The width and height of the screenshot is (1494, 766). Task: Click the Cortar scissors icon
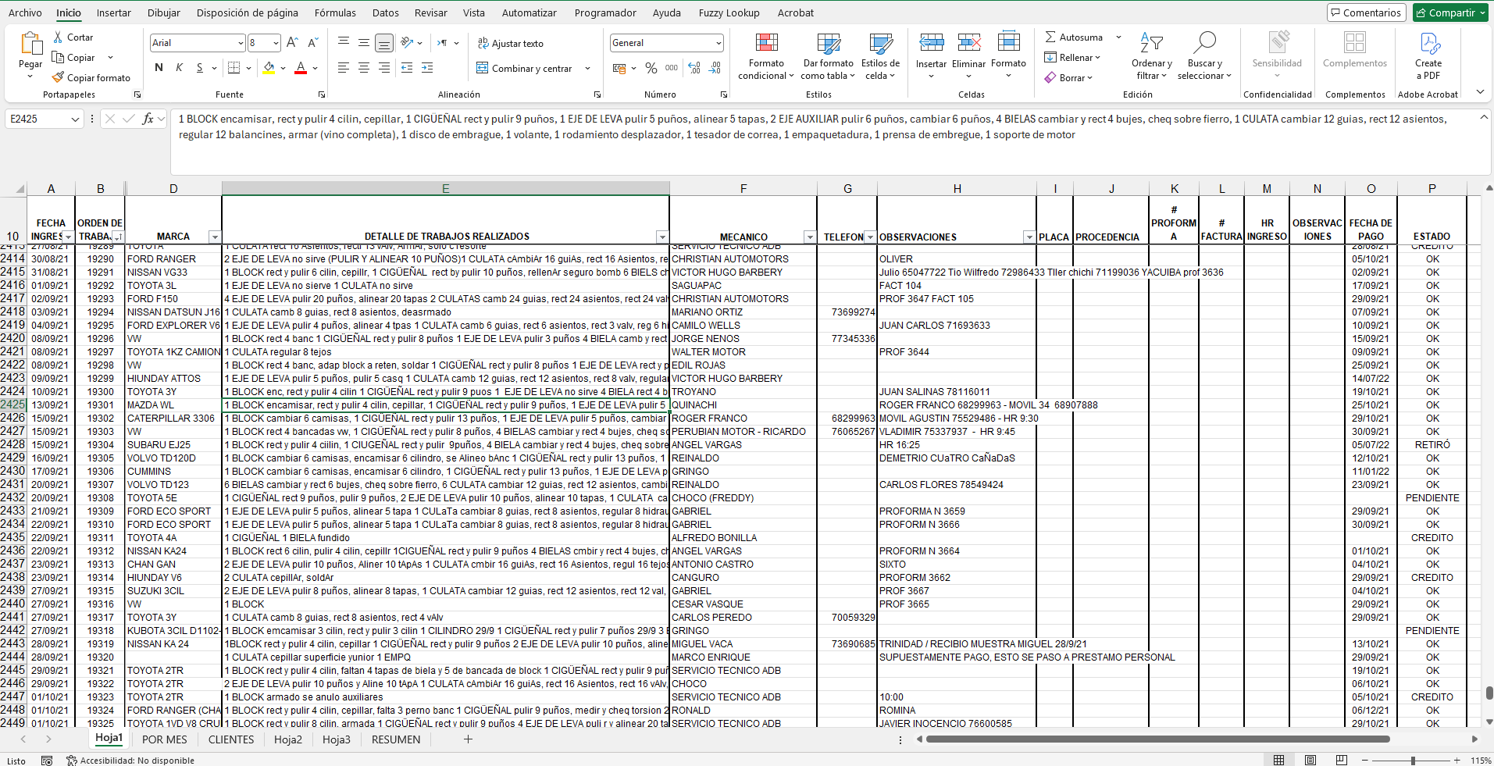[x=58, y=37]
